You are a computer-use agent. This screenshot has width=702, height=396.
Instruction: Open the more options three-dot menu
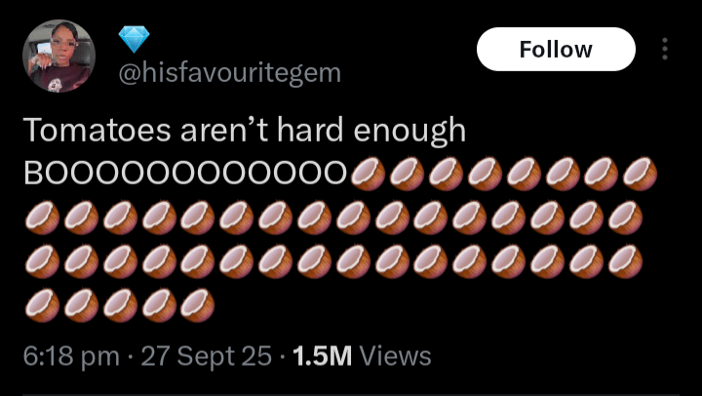coord(665,49)
